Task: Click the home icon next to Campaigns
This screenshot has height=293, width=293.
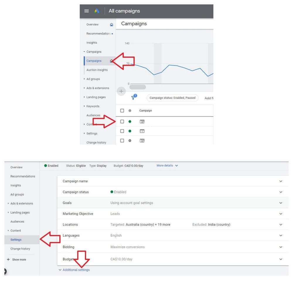Action: 112,61
